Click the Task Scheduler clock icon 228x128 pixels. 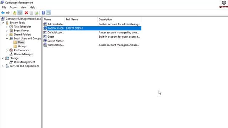pyautogui.click(x=11, y=27)
